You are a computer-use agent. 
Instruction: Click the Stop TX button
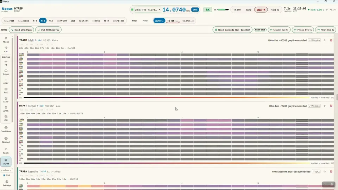pos(261,10)
